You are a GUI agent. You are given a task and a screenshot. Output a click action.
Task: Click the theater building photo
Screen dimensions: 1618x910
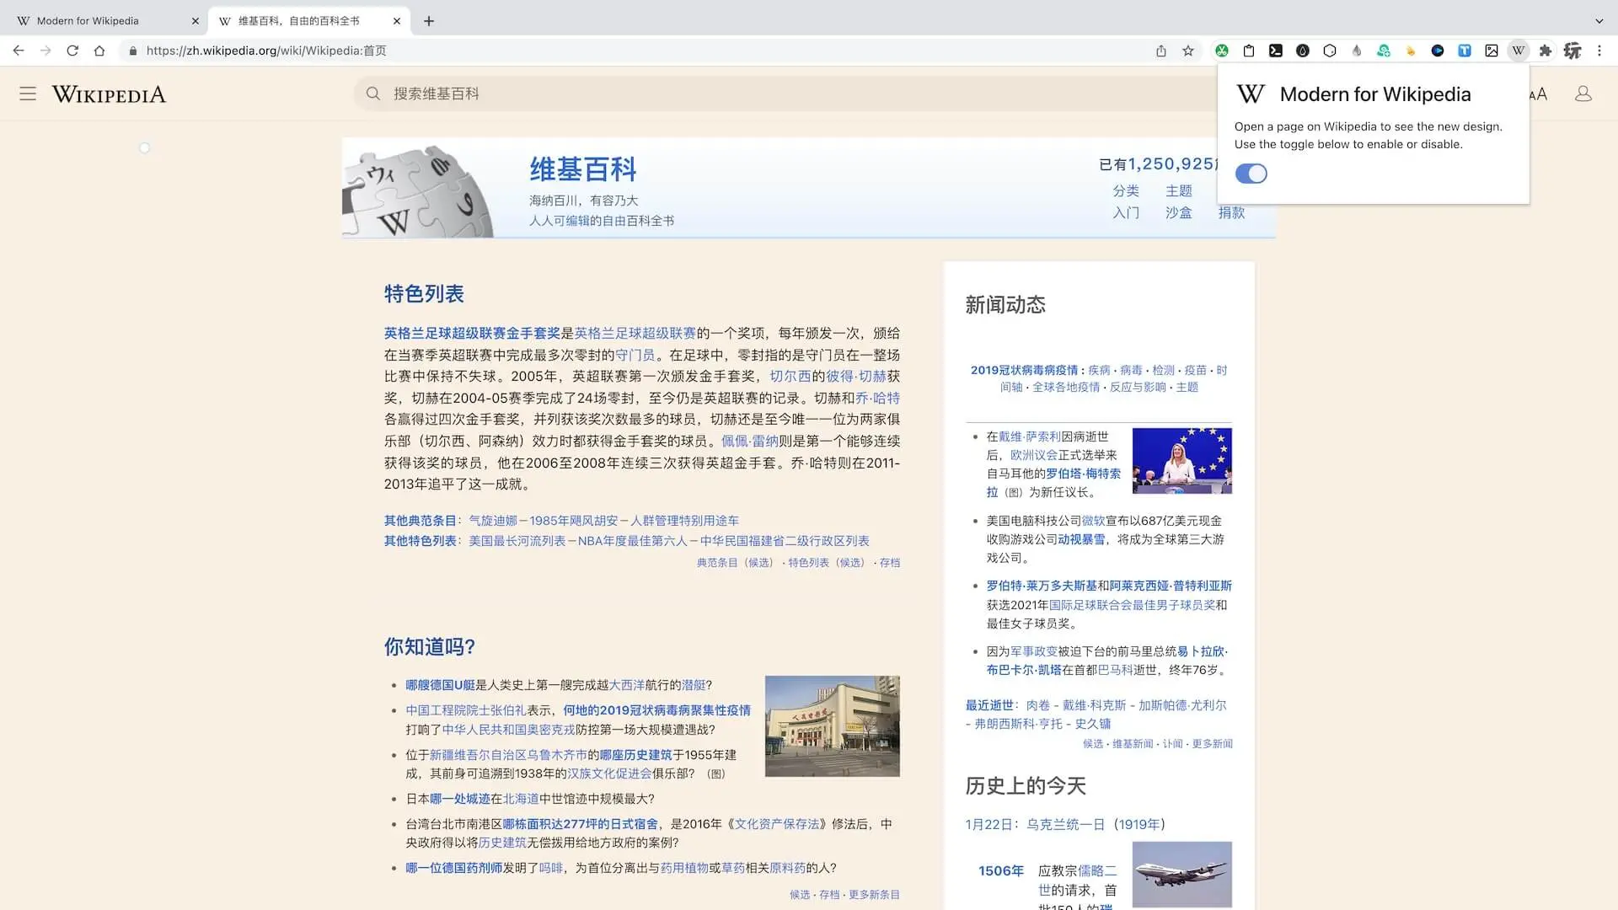[832, 726]
